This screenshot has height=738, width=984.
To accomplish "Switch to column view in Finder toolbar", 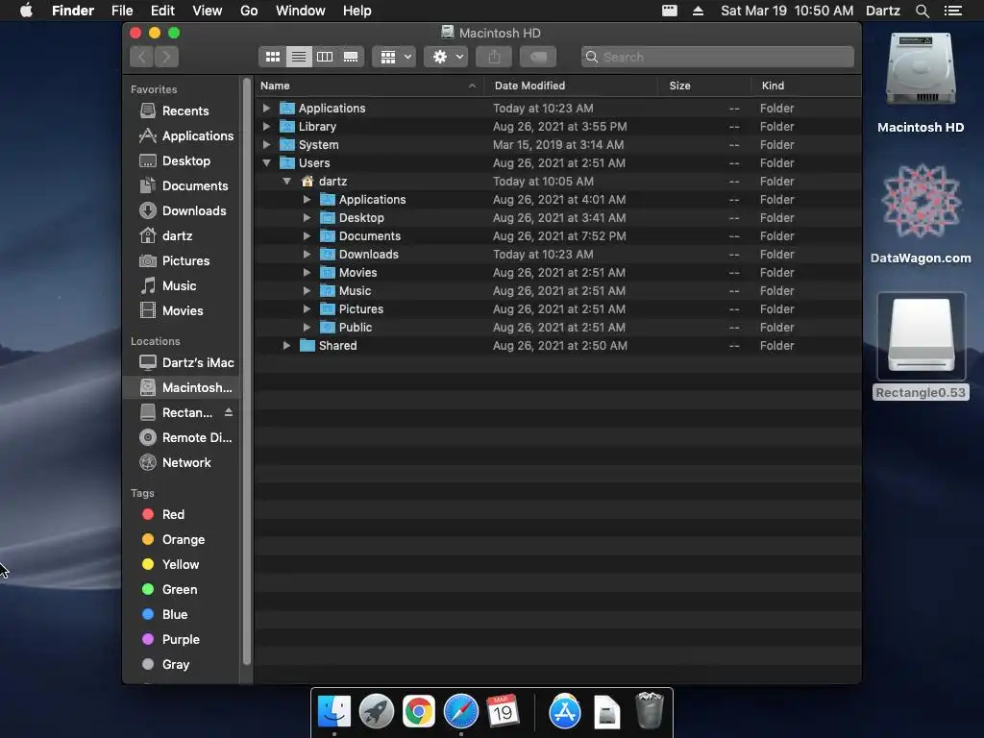I will (325, 57).
